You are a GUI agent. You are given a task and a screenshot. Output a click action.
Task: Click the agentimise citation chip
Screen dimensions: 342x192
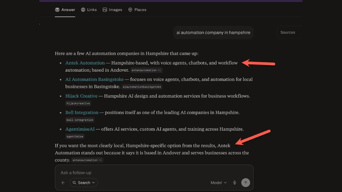click(75, 137)
